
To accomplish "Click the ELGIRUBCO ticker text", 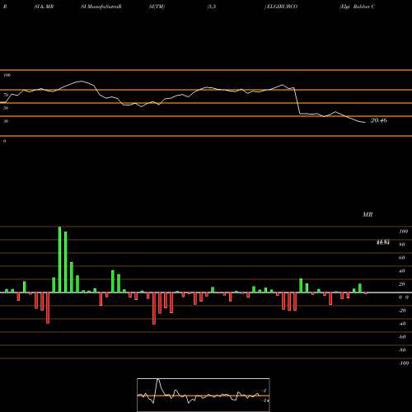I will 282,7.
